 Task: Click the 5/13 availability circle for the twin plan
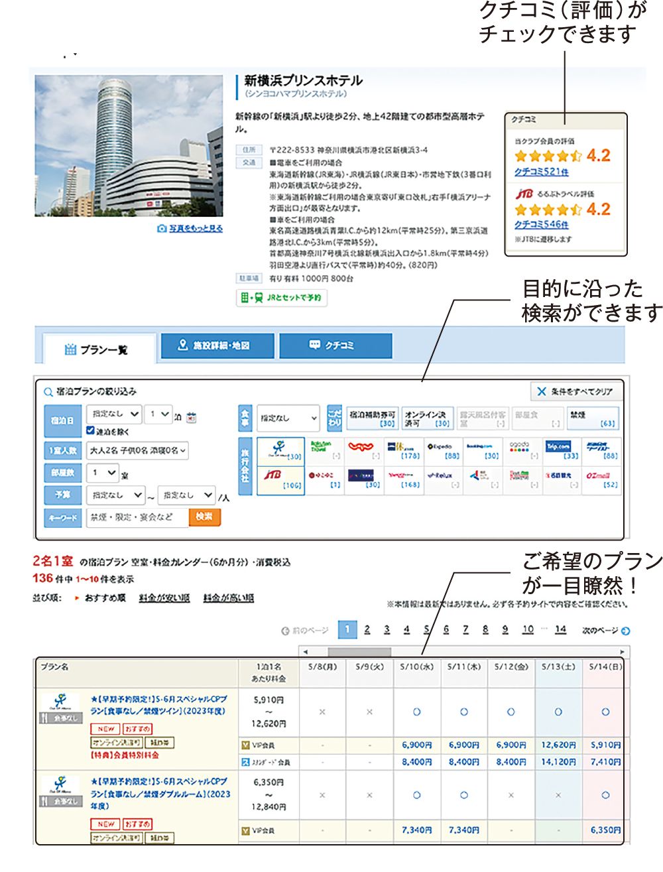coord(558,712)
